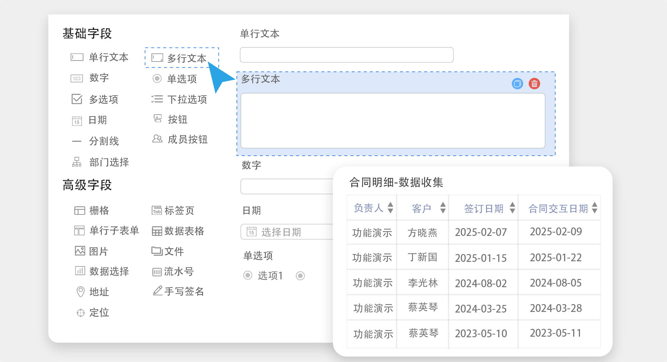The image size is (667, 362).
Task: Select the 数字 number field icon
Action: point(77,78)
